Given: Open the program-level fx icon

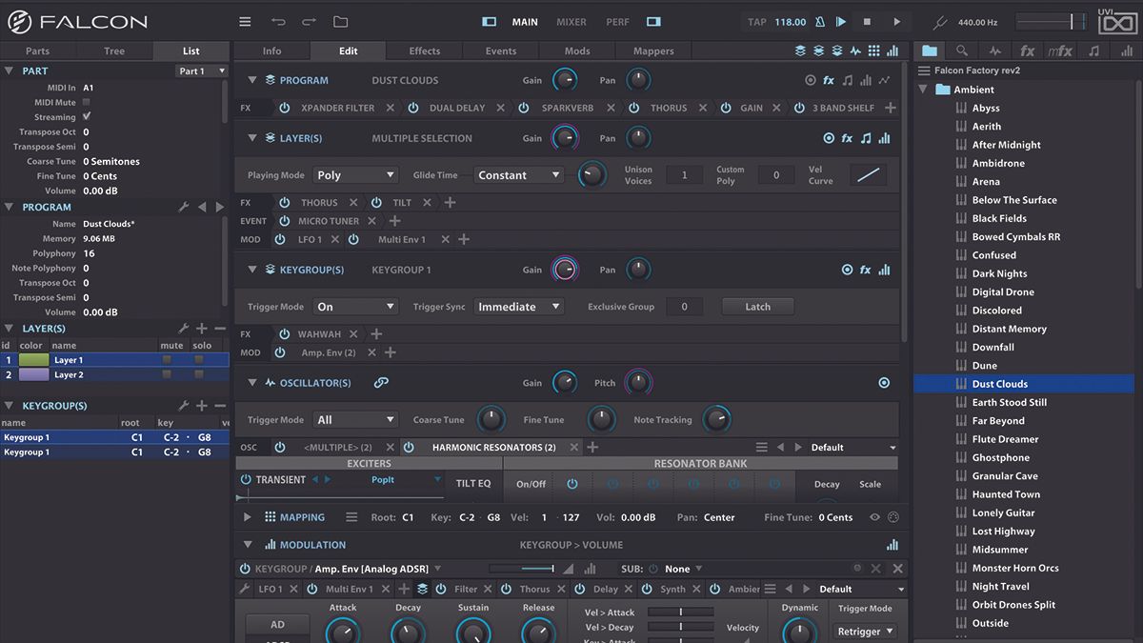Looking at the screenshot, I should click(x=828, y=80).
